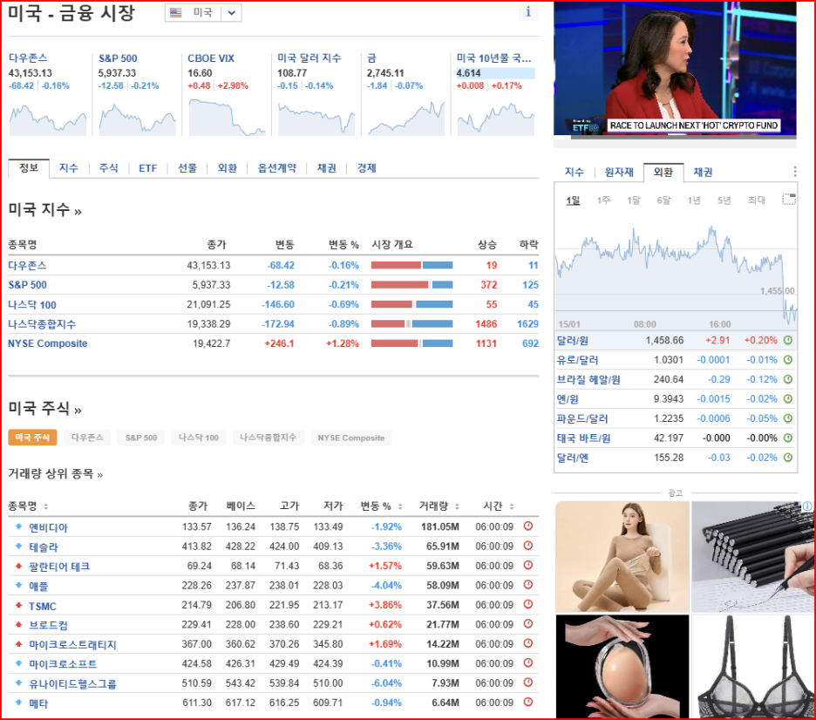
Task: Click red clock icon in 테슬라 row
Action: (527, 546)
